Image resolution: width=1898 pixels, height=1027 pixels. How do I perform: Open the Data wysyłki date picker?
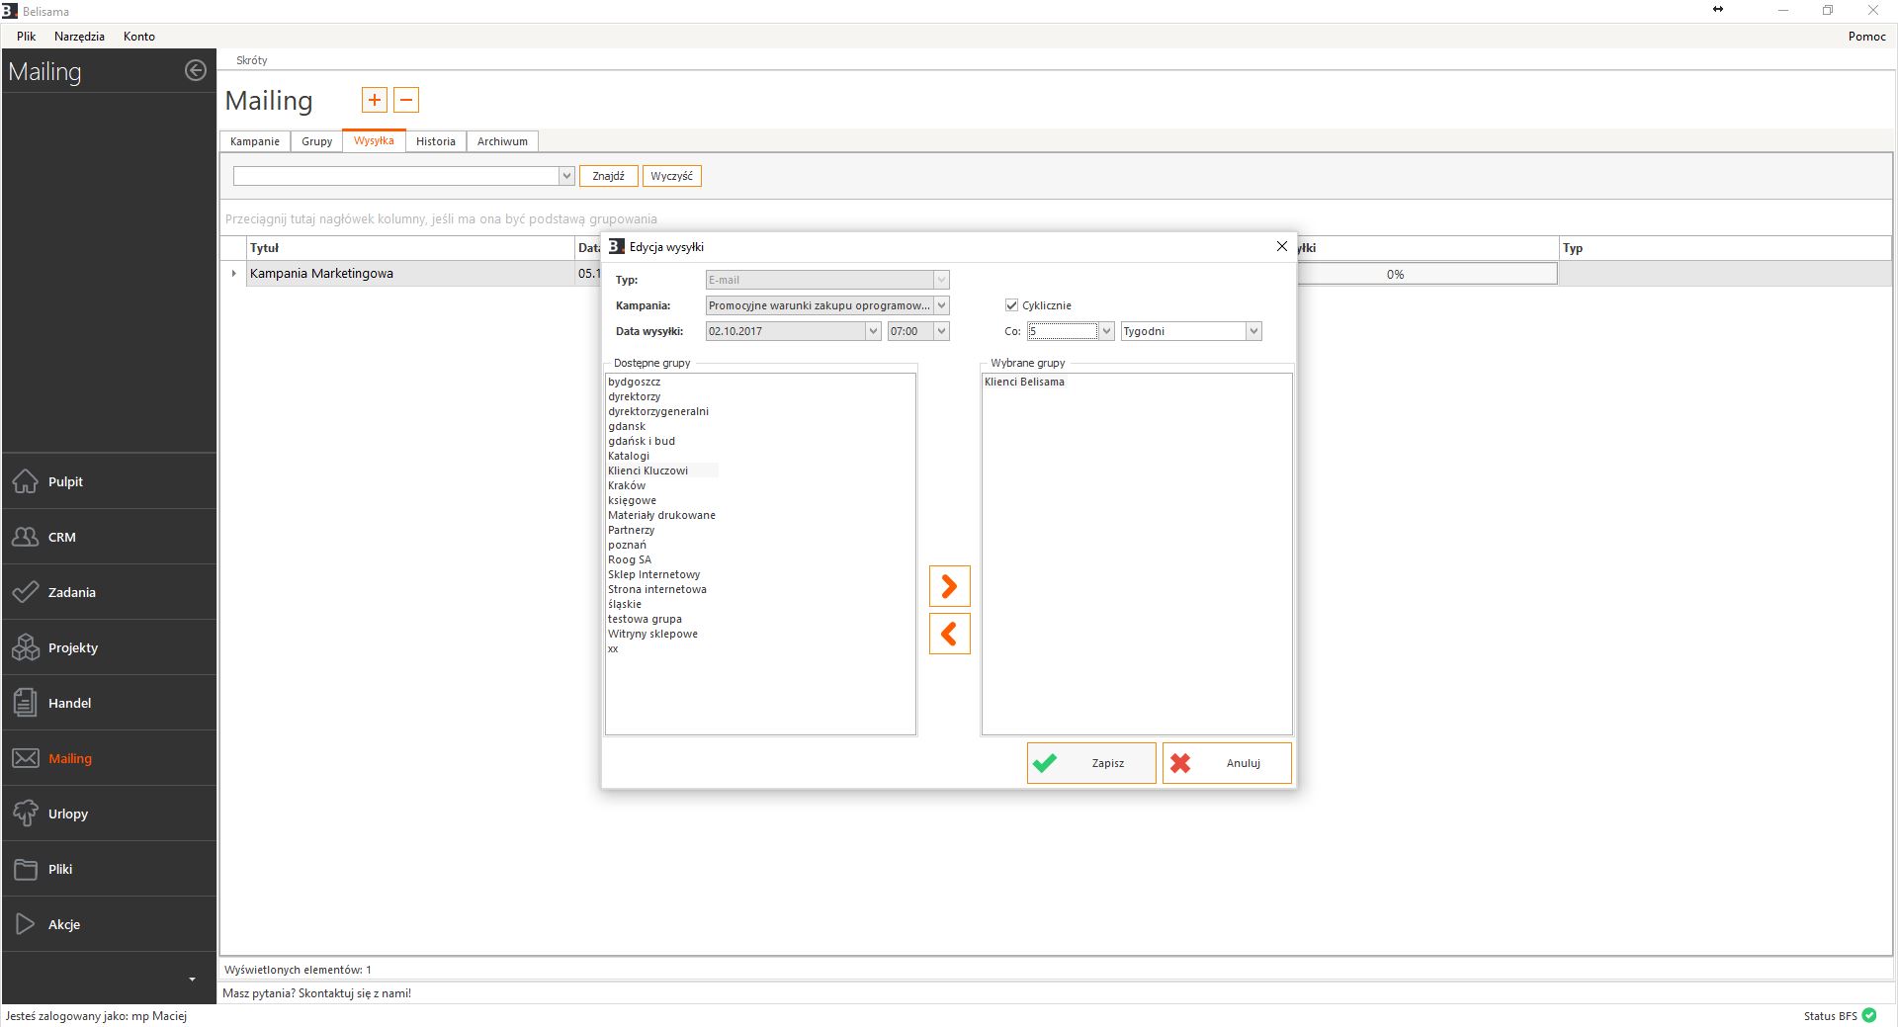point(873,331)
